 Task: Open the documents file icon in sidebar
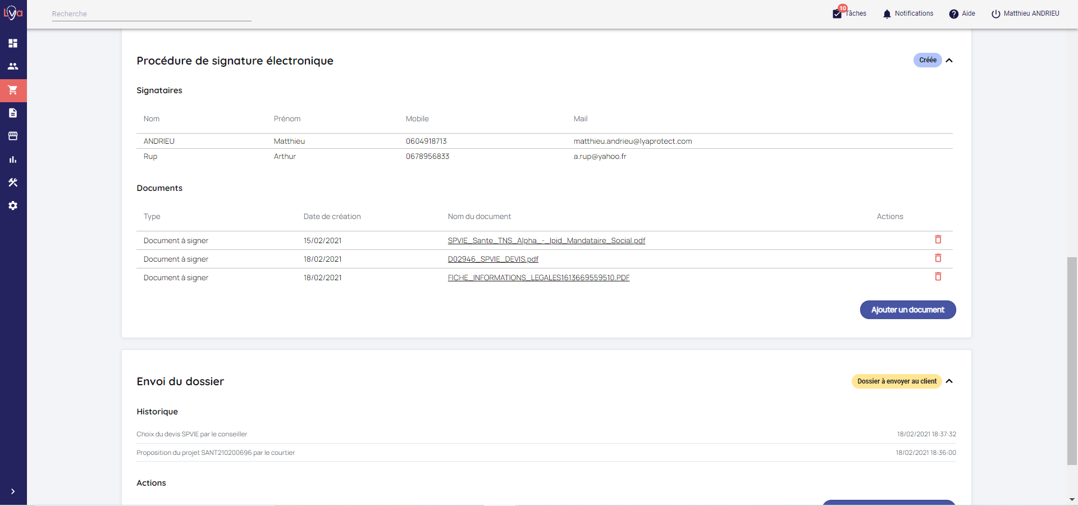pos(13,113)
